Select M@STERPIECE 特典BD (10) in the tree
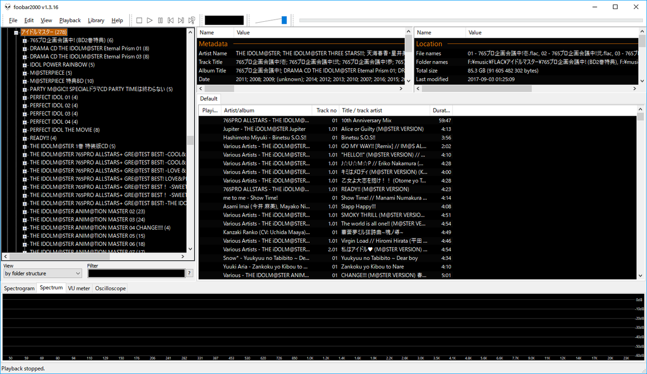This screenshot has width=647, height=374. pos(62,81)
